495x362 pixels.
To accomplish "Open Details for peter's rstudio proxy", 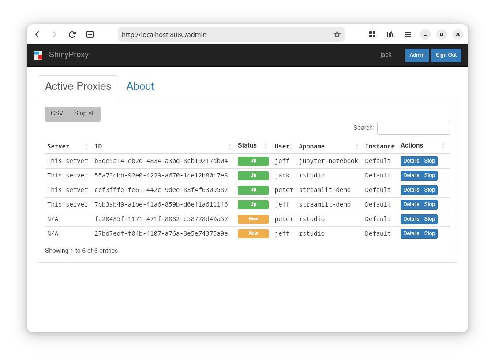I will [411, 219].
